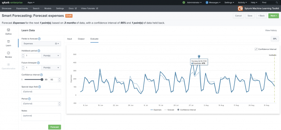Click the Confidence interval slider handle
Viewport: 281px width, 130px height.
(x=42, y=79)
